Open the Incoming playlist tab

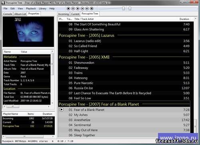(64, 14)
